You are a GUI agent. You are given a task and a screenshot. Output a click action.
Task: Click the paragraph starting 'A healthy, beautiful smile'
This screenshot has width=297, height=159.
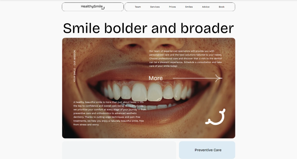click(x=110, y=113)
